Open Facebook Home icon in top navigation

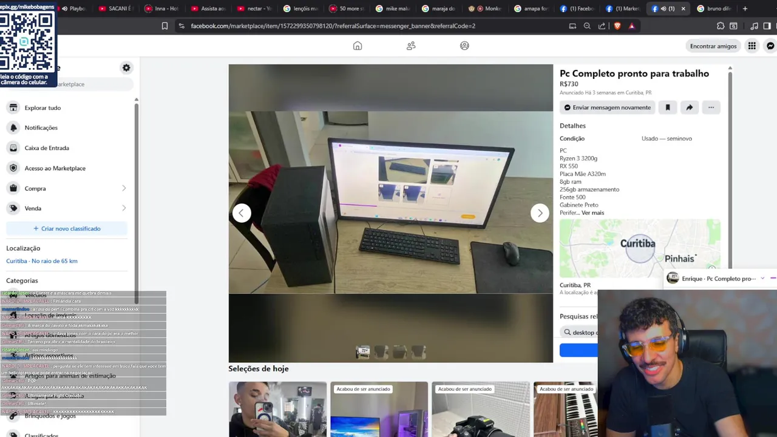pos(358,46)
